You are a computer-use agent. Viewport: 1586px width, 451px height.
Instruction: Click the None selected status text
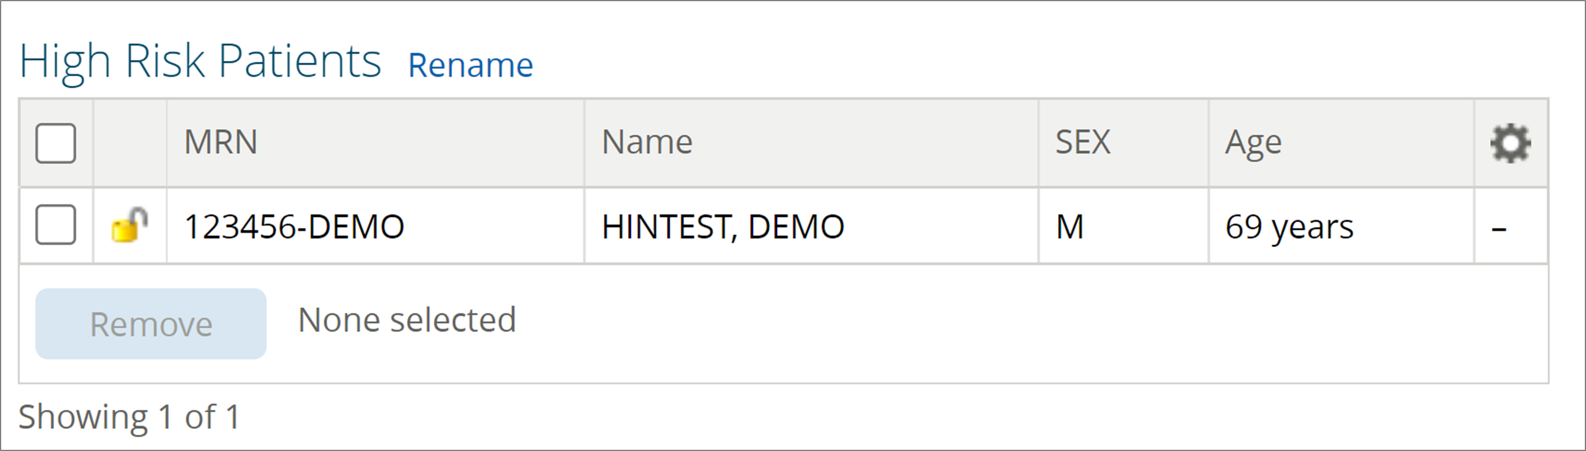[x=407, y=320]
